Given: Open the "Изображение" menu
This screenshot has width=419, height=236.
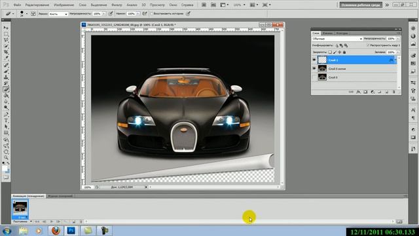Looking at the screenshot, I should point(64,5).
